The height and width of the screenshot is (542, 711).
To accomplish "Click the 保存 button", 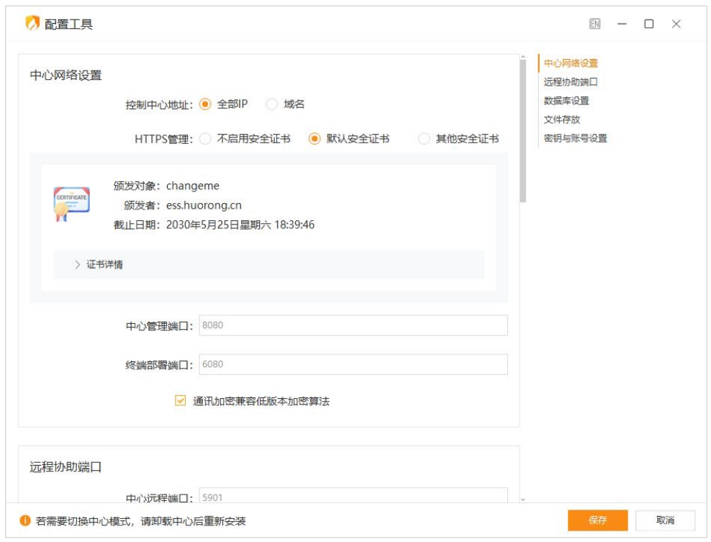I will point(597,520).
